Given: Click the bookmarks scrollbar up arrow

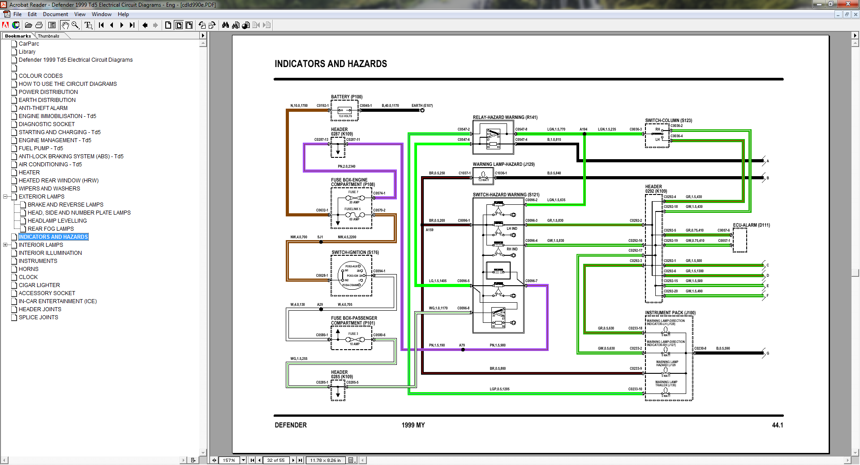Looking at the screenshot, I should point(203,44).
